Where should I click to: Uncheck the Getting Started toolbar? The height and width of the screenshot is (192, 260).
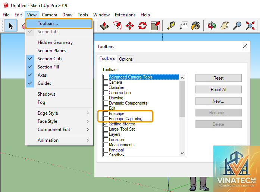click(x=106, y=124)
